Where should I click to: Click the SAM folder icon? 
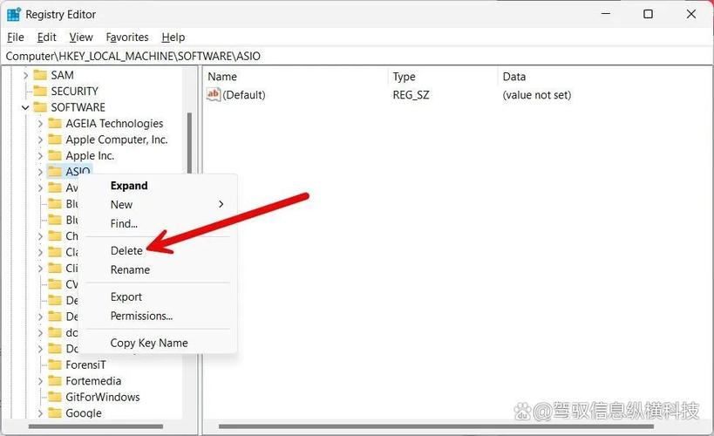click(x=40, y=75)
